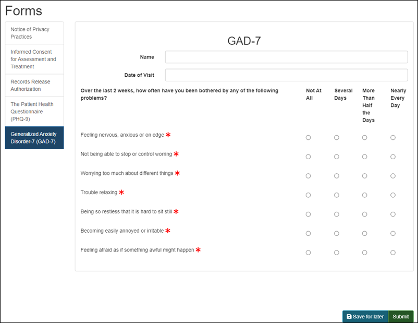Choose Nearly Every Day for feeling nervous

click(393, 137)
